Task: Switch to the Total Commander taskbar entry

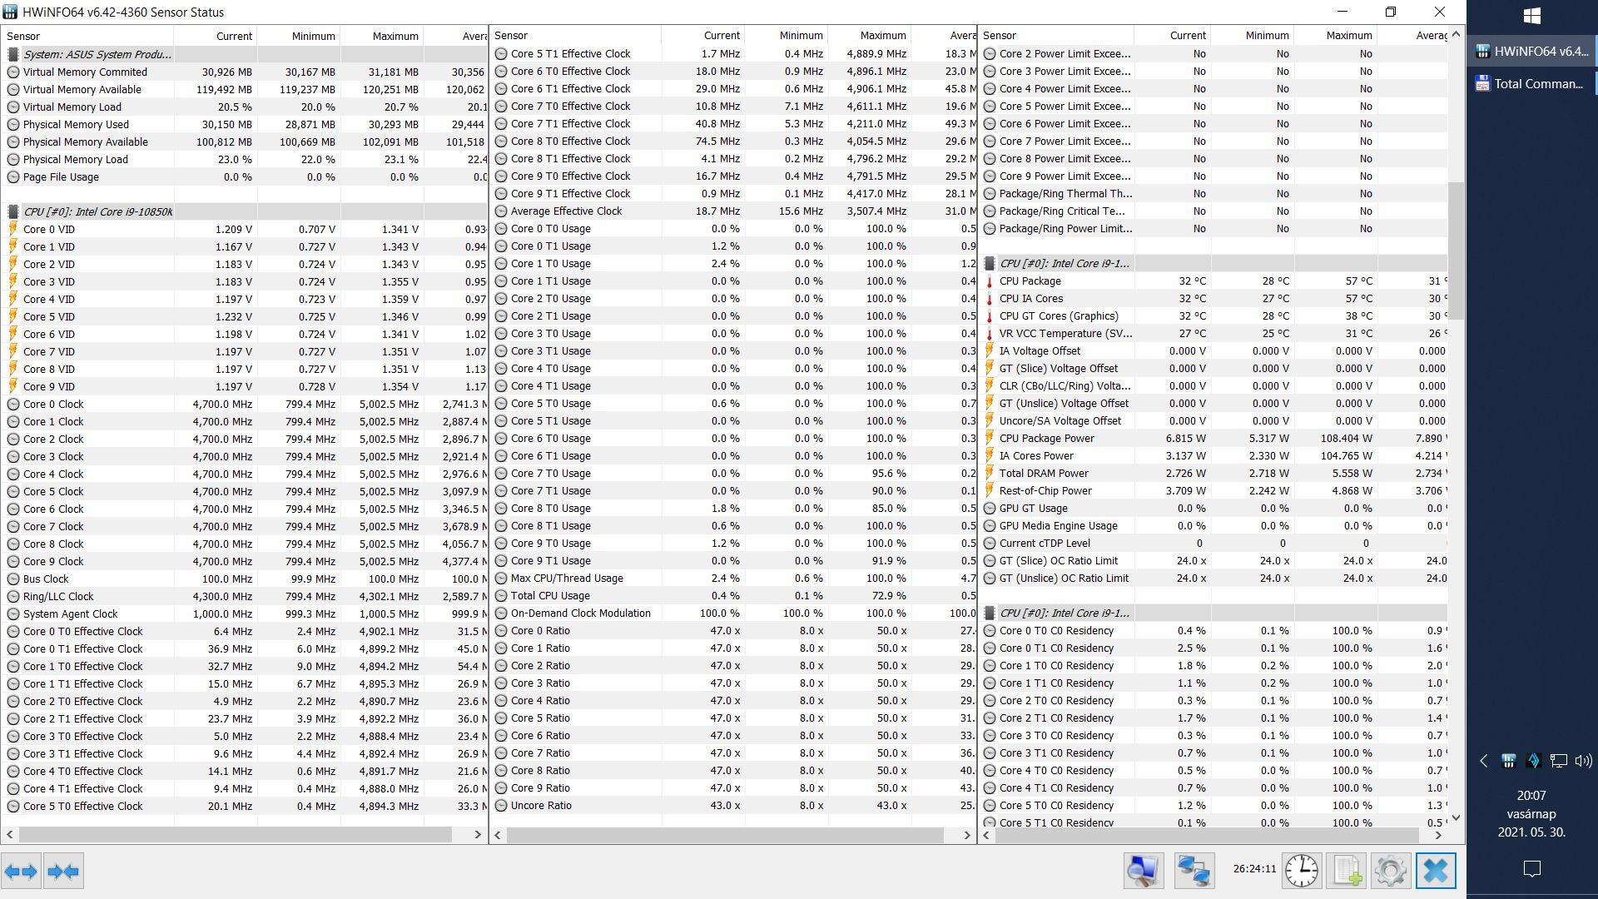Action: tap(1532, 83)
